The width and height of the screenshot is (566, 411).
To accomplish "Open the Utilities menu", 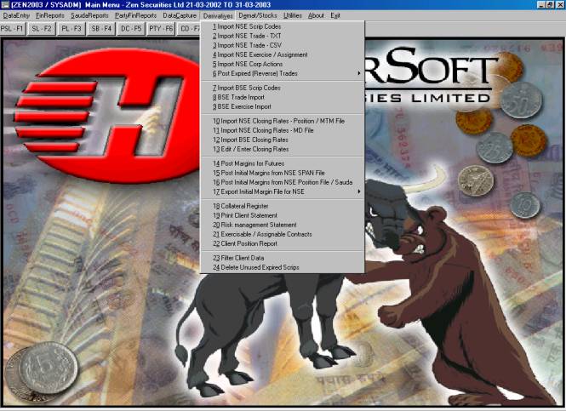I will pos(293,15).
